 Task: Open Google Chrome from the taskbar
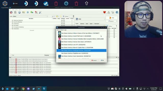tap(23, 89)
